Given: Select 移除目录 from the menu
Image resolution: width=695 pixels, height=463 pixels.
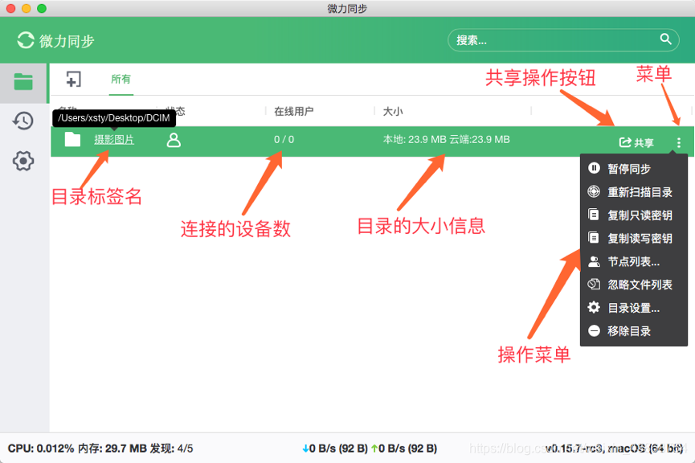Looking at the screenshot, I should coord(634,331).
